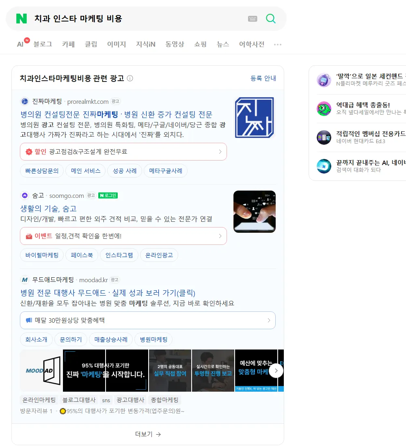Open the 병원 전문 대행사 무드애드 ad title

coord(108,293)
